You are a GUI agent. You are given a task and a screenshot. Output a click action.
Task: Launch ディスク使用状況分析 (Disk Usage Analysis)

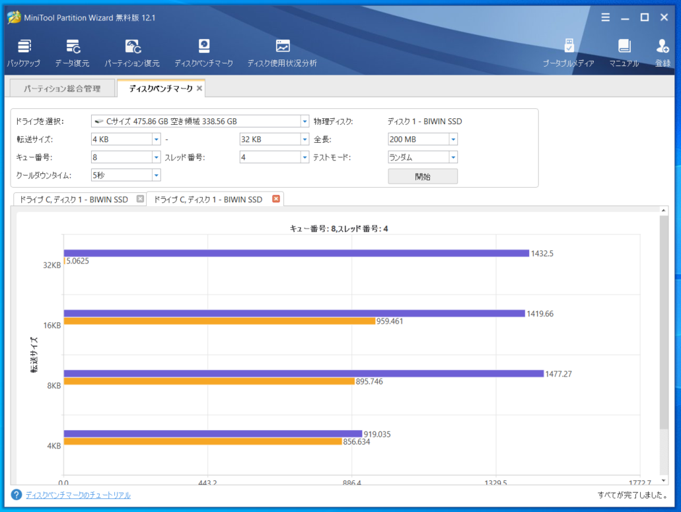pyautogui.click(x=282, y=52)
